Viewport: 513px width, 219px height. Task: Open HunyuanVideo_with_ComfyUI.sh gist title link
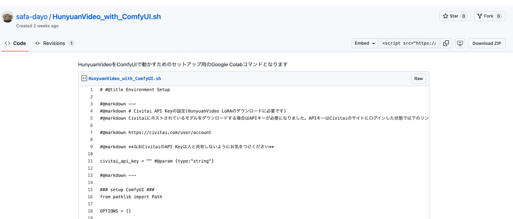106,17
